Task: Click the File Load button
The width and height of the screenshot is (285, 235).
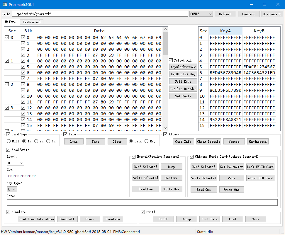Action: [74, 142]
